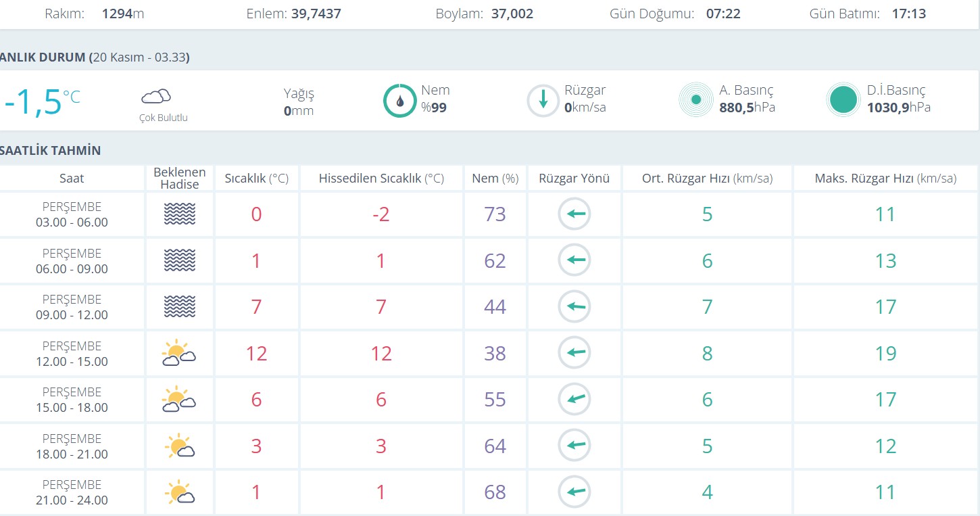Click partly cloudy icon for 12.00 - 15.00
The height and width of the screenshot is (516, 980).
179,354
